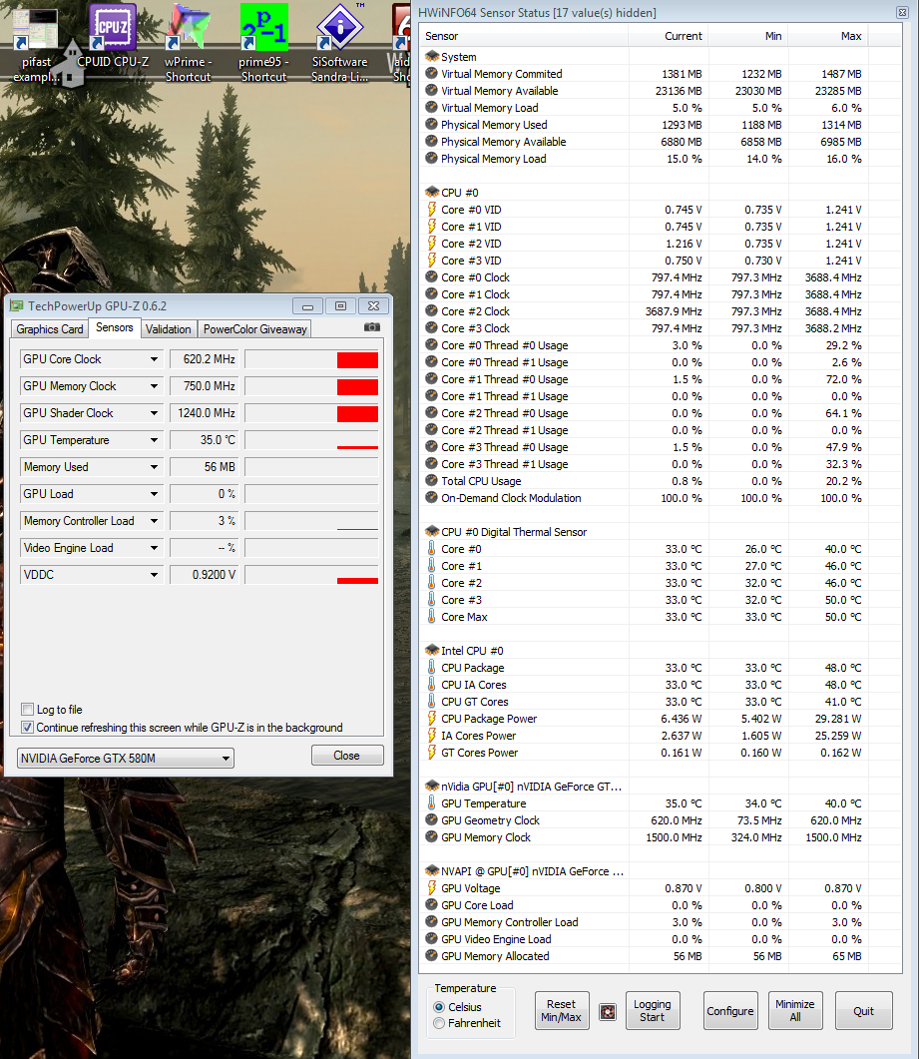Open the NVIDIA GeForce GTX 580M device selector
The width and height of the screenshot is (919, 1059).
(x=125, y=758)
